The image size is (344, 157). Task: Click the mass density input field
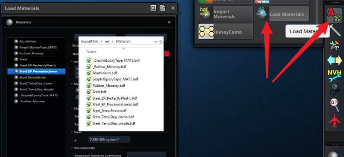pyautogui.click(x=109, y=140)
